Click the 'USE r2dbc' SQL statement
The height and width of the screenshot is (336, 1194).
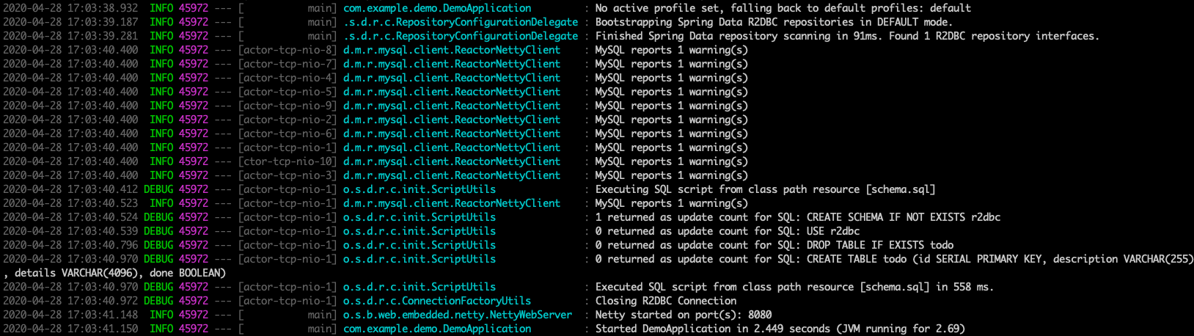833,231
